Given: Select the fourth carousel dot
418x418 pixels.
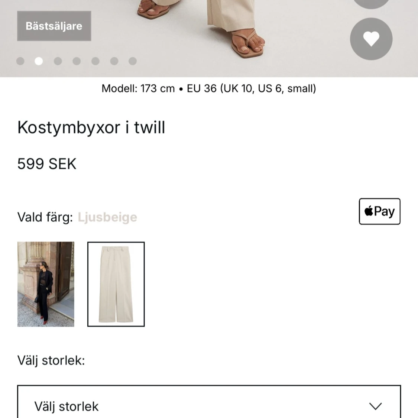Looking at the screenshot, I should click(77, 61).
